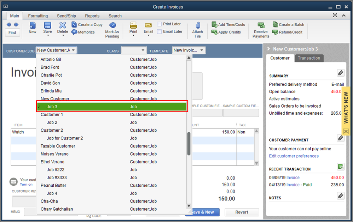Viewport: 353px width, 222px height.
Task: Open the Template dropdown
Action: [202, 50]
